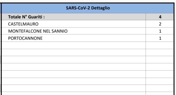Select the CASTELMAURO row name
Screen dimensions: 176x95
(23, 24)
